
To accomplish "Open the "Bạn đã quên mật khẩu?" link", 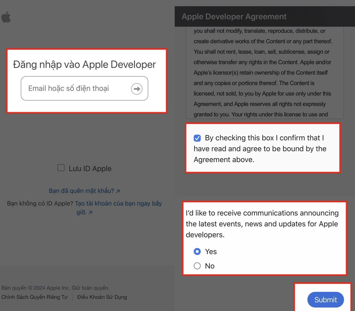I will pos(81,191).
